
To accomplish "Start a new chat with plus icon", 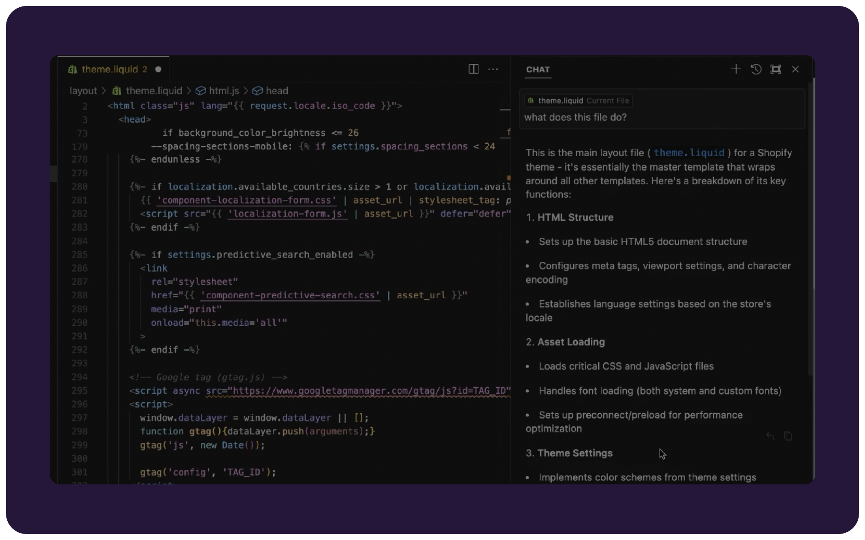I will click(x=736, y=69).
